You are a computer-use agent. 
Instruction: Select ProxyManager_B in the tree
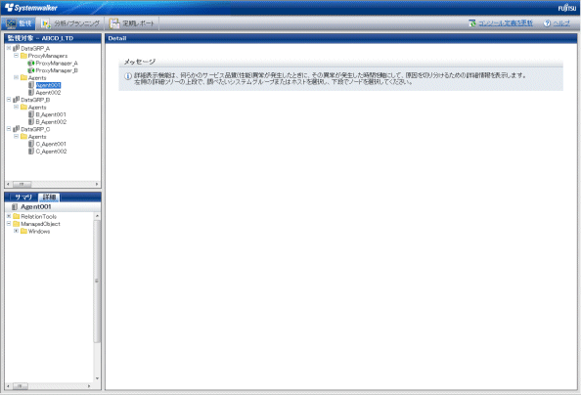[57, 70]
